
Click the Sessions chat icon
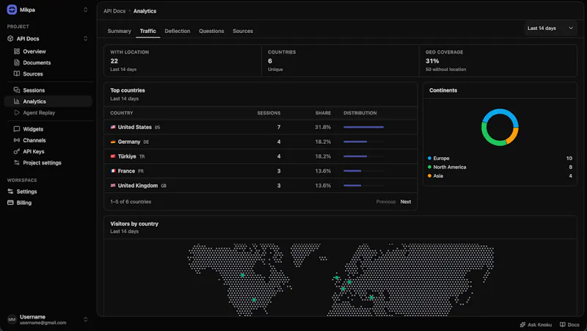click(17, 90)
